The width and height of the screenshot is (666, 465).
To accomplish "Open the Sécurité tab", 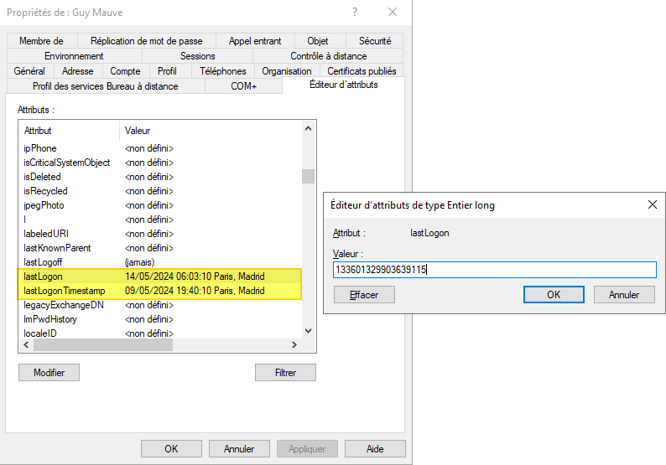I will pos(375,41).
